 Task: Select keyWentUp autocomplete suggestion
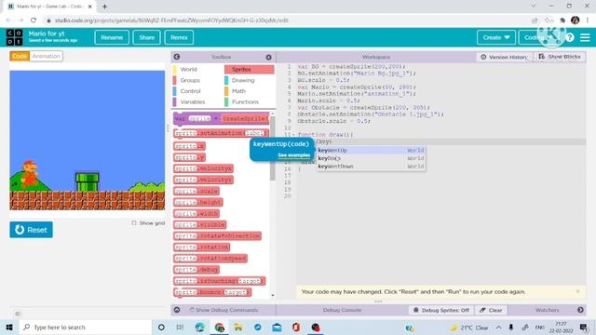tap(371, 151)
